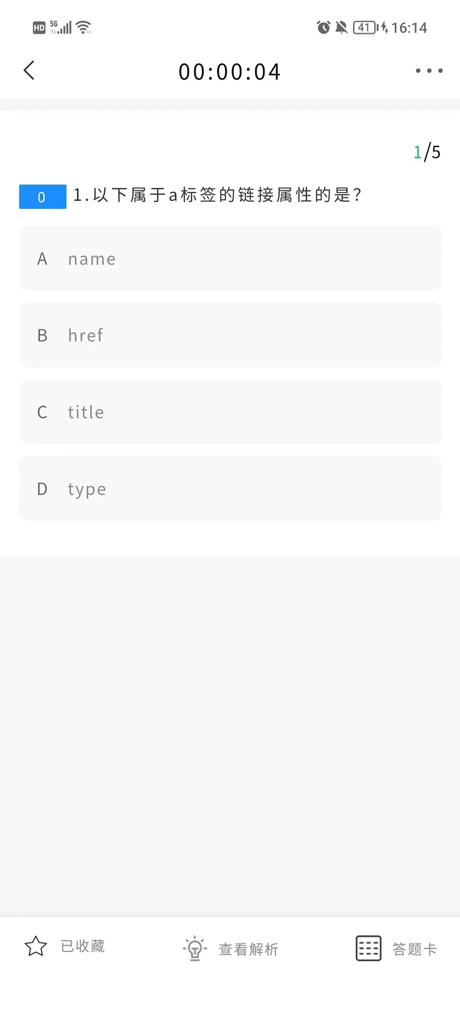Tap the muted notification bell icon

342,27
